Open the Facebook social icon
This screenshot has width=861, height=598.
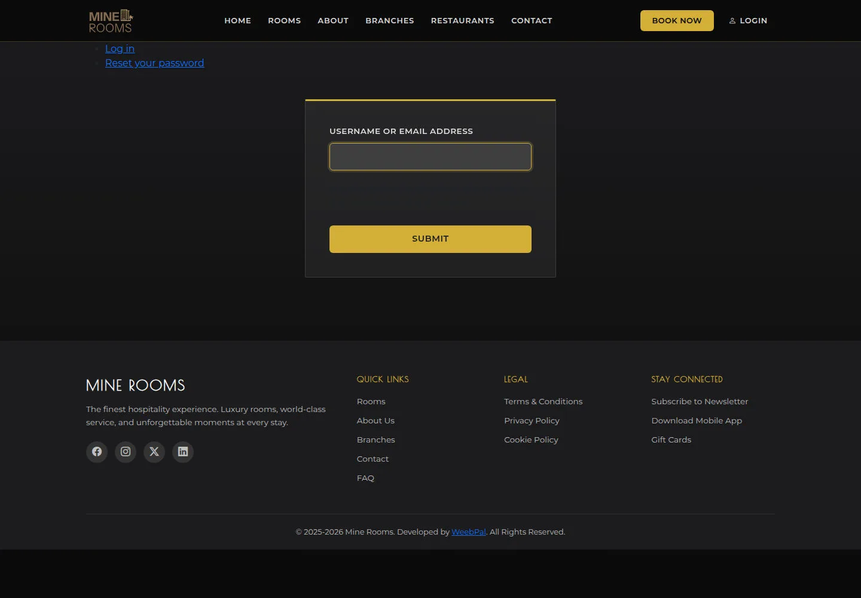coord(97,451)
